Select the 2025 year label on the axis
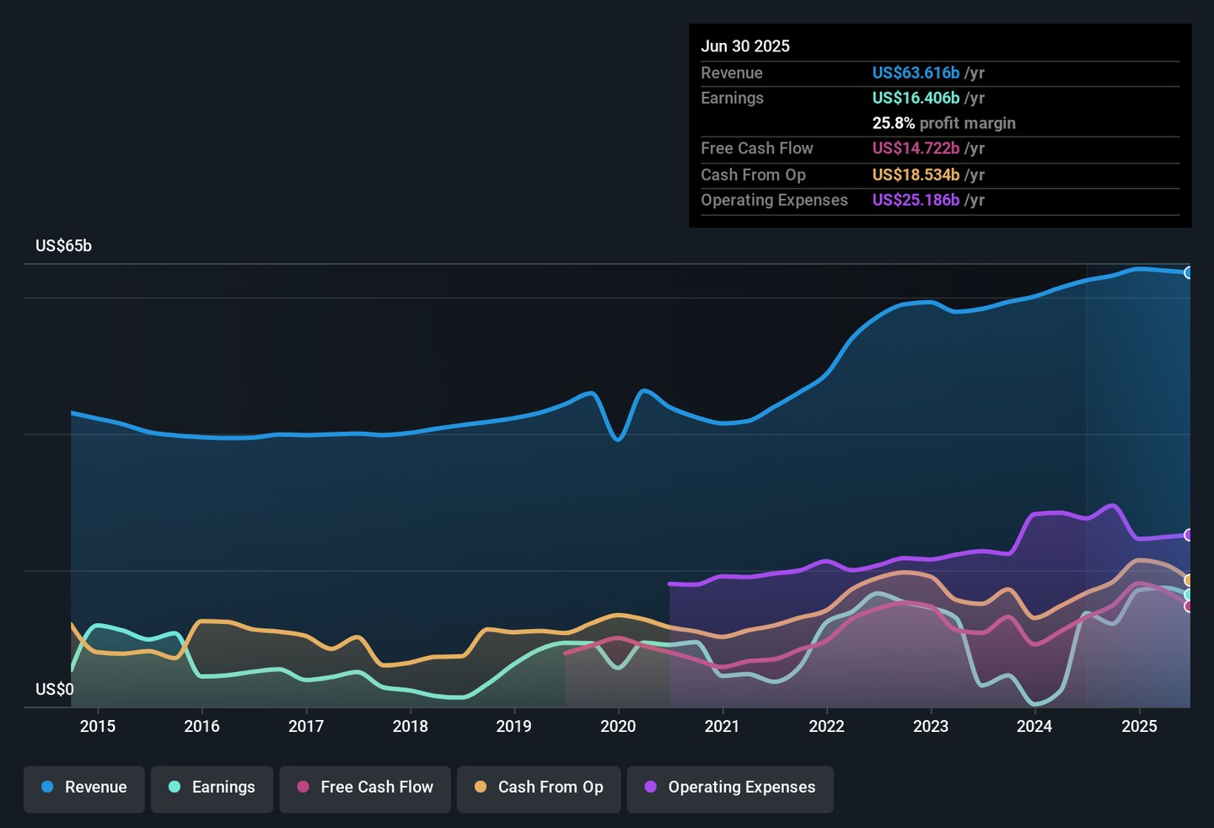This screenshot has width=1214, height=828. pyautogui.click(x=1138, y=726)
